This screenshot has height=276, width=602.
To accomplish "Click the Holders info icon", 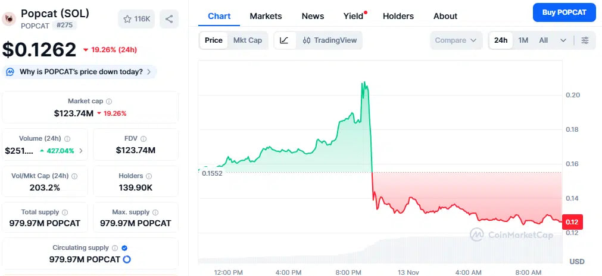I will pyautogui.click(x=149, y=176).
